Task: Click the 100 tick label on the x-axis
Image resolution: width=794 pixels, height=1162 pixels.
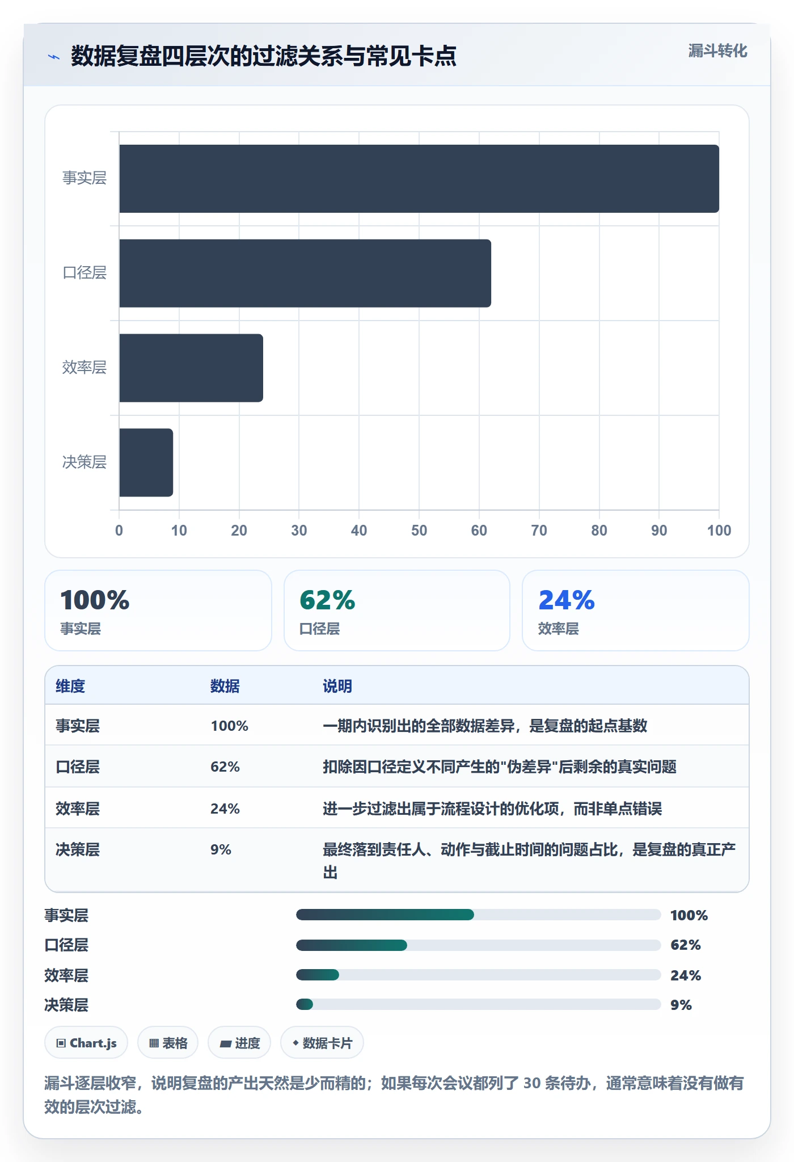Action: 719,531
